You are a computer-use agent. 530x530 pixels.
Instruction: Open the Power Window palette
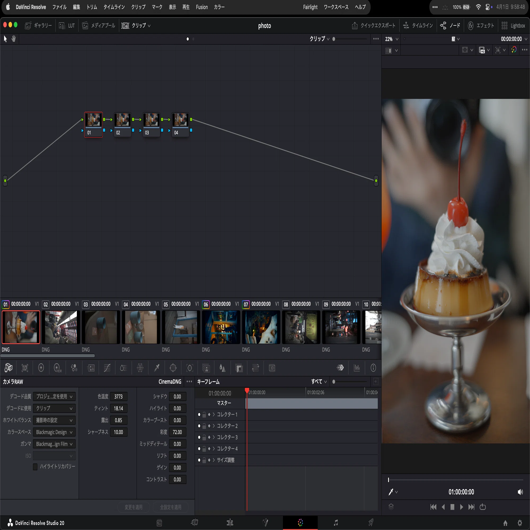[173, 368]
